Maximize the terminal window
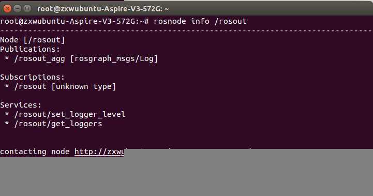The width and height of the screenshot is (373, 196). coord(27,9)
